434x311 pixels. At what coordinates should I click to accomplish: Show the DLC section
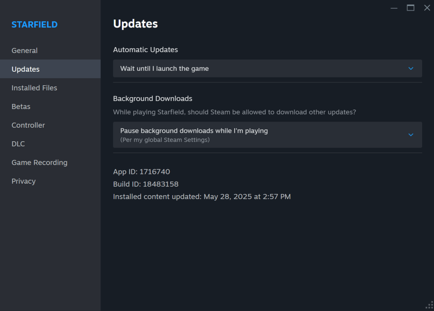click(x=18, y=144)
